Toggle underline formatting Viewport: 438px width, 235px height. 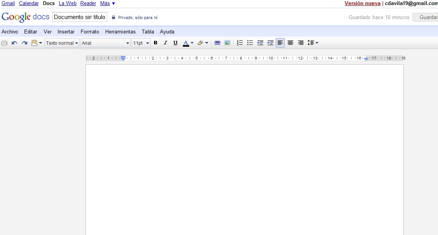click(176, 43)
